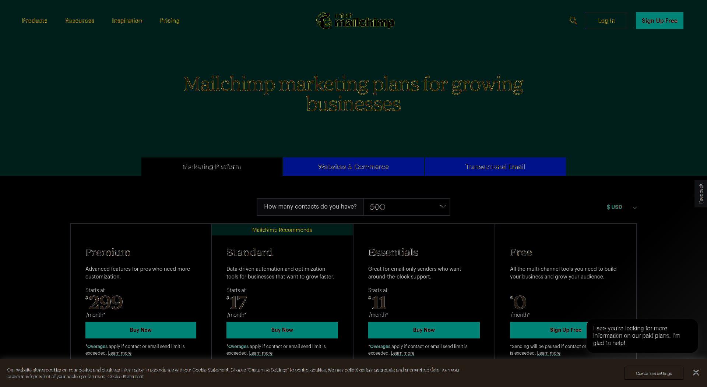
Task: Buy the Essentials plan now
Action: click(424, 330)
